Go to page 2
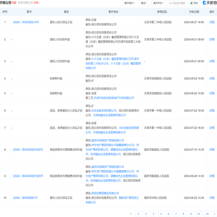 [x=139, y=214]
